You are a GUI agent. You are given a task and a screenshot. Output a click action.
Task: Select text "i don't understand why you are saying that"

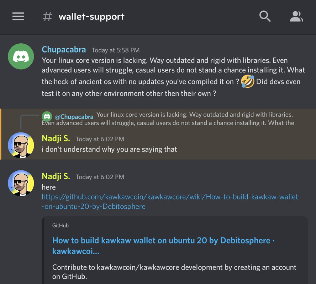(x=109, y=149)
